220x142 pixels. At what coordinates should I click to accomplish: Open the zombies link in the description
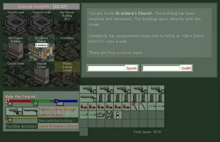124,53
